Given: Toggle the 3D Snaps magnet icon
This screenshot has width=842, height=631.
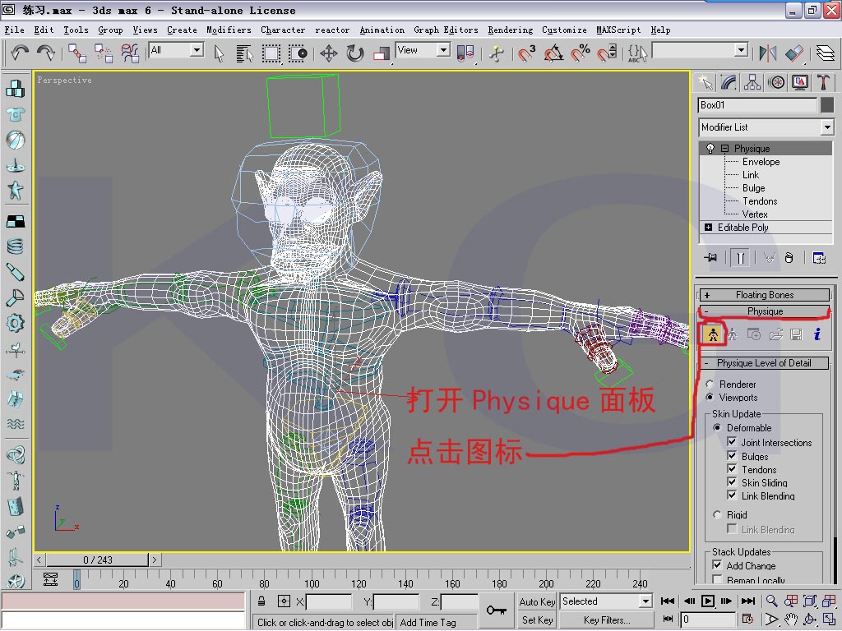Looking at the screenshot, I should click(x=526, y=53).
